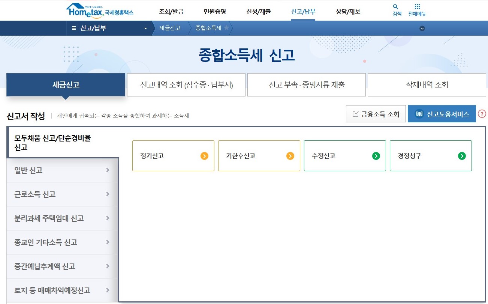
Task: Click the green arrow on 수정신고
Action: click(376, 156)
